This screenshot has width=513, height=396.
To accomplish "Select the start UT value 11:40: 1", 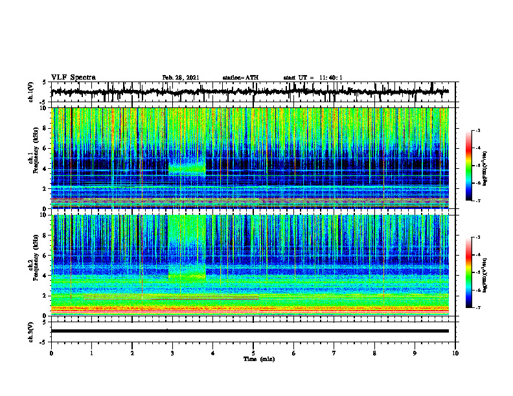I will coord(331,78).
